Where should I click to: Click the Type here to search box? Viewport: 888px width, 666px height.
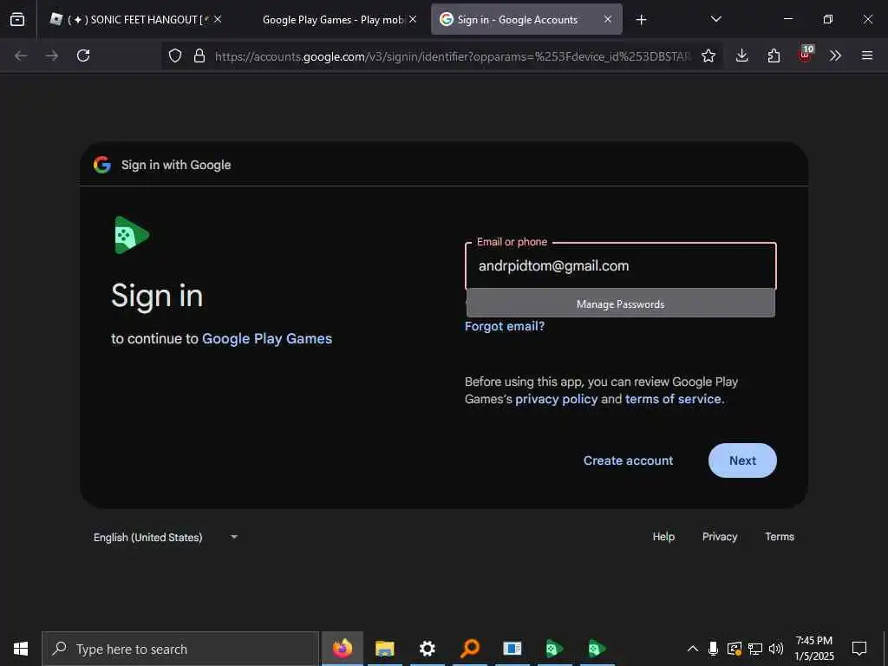(180, 649)
